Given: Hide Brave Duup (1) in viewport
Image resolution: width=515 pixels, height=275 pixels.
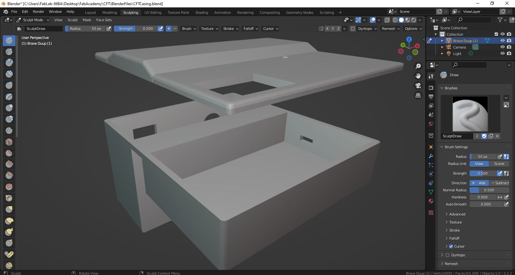Looking at the screenshot, I should click(x=502, y=41).
